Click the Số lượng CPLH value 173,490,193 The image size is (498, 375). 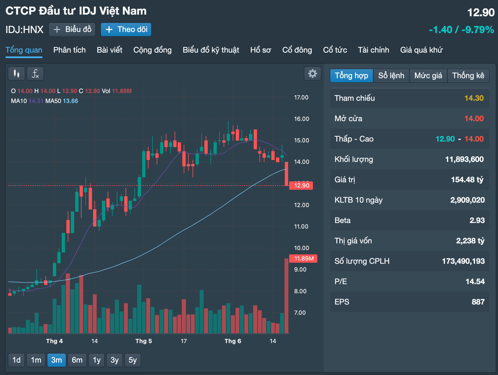[x=463, y=261]
